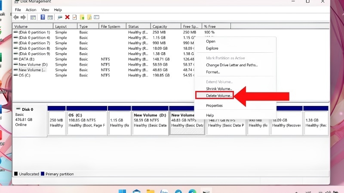Choose Explore in the context menu
344x193 pixels.
212,48
